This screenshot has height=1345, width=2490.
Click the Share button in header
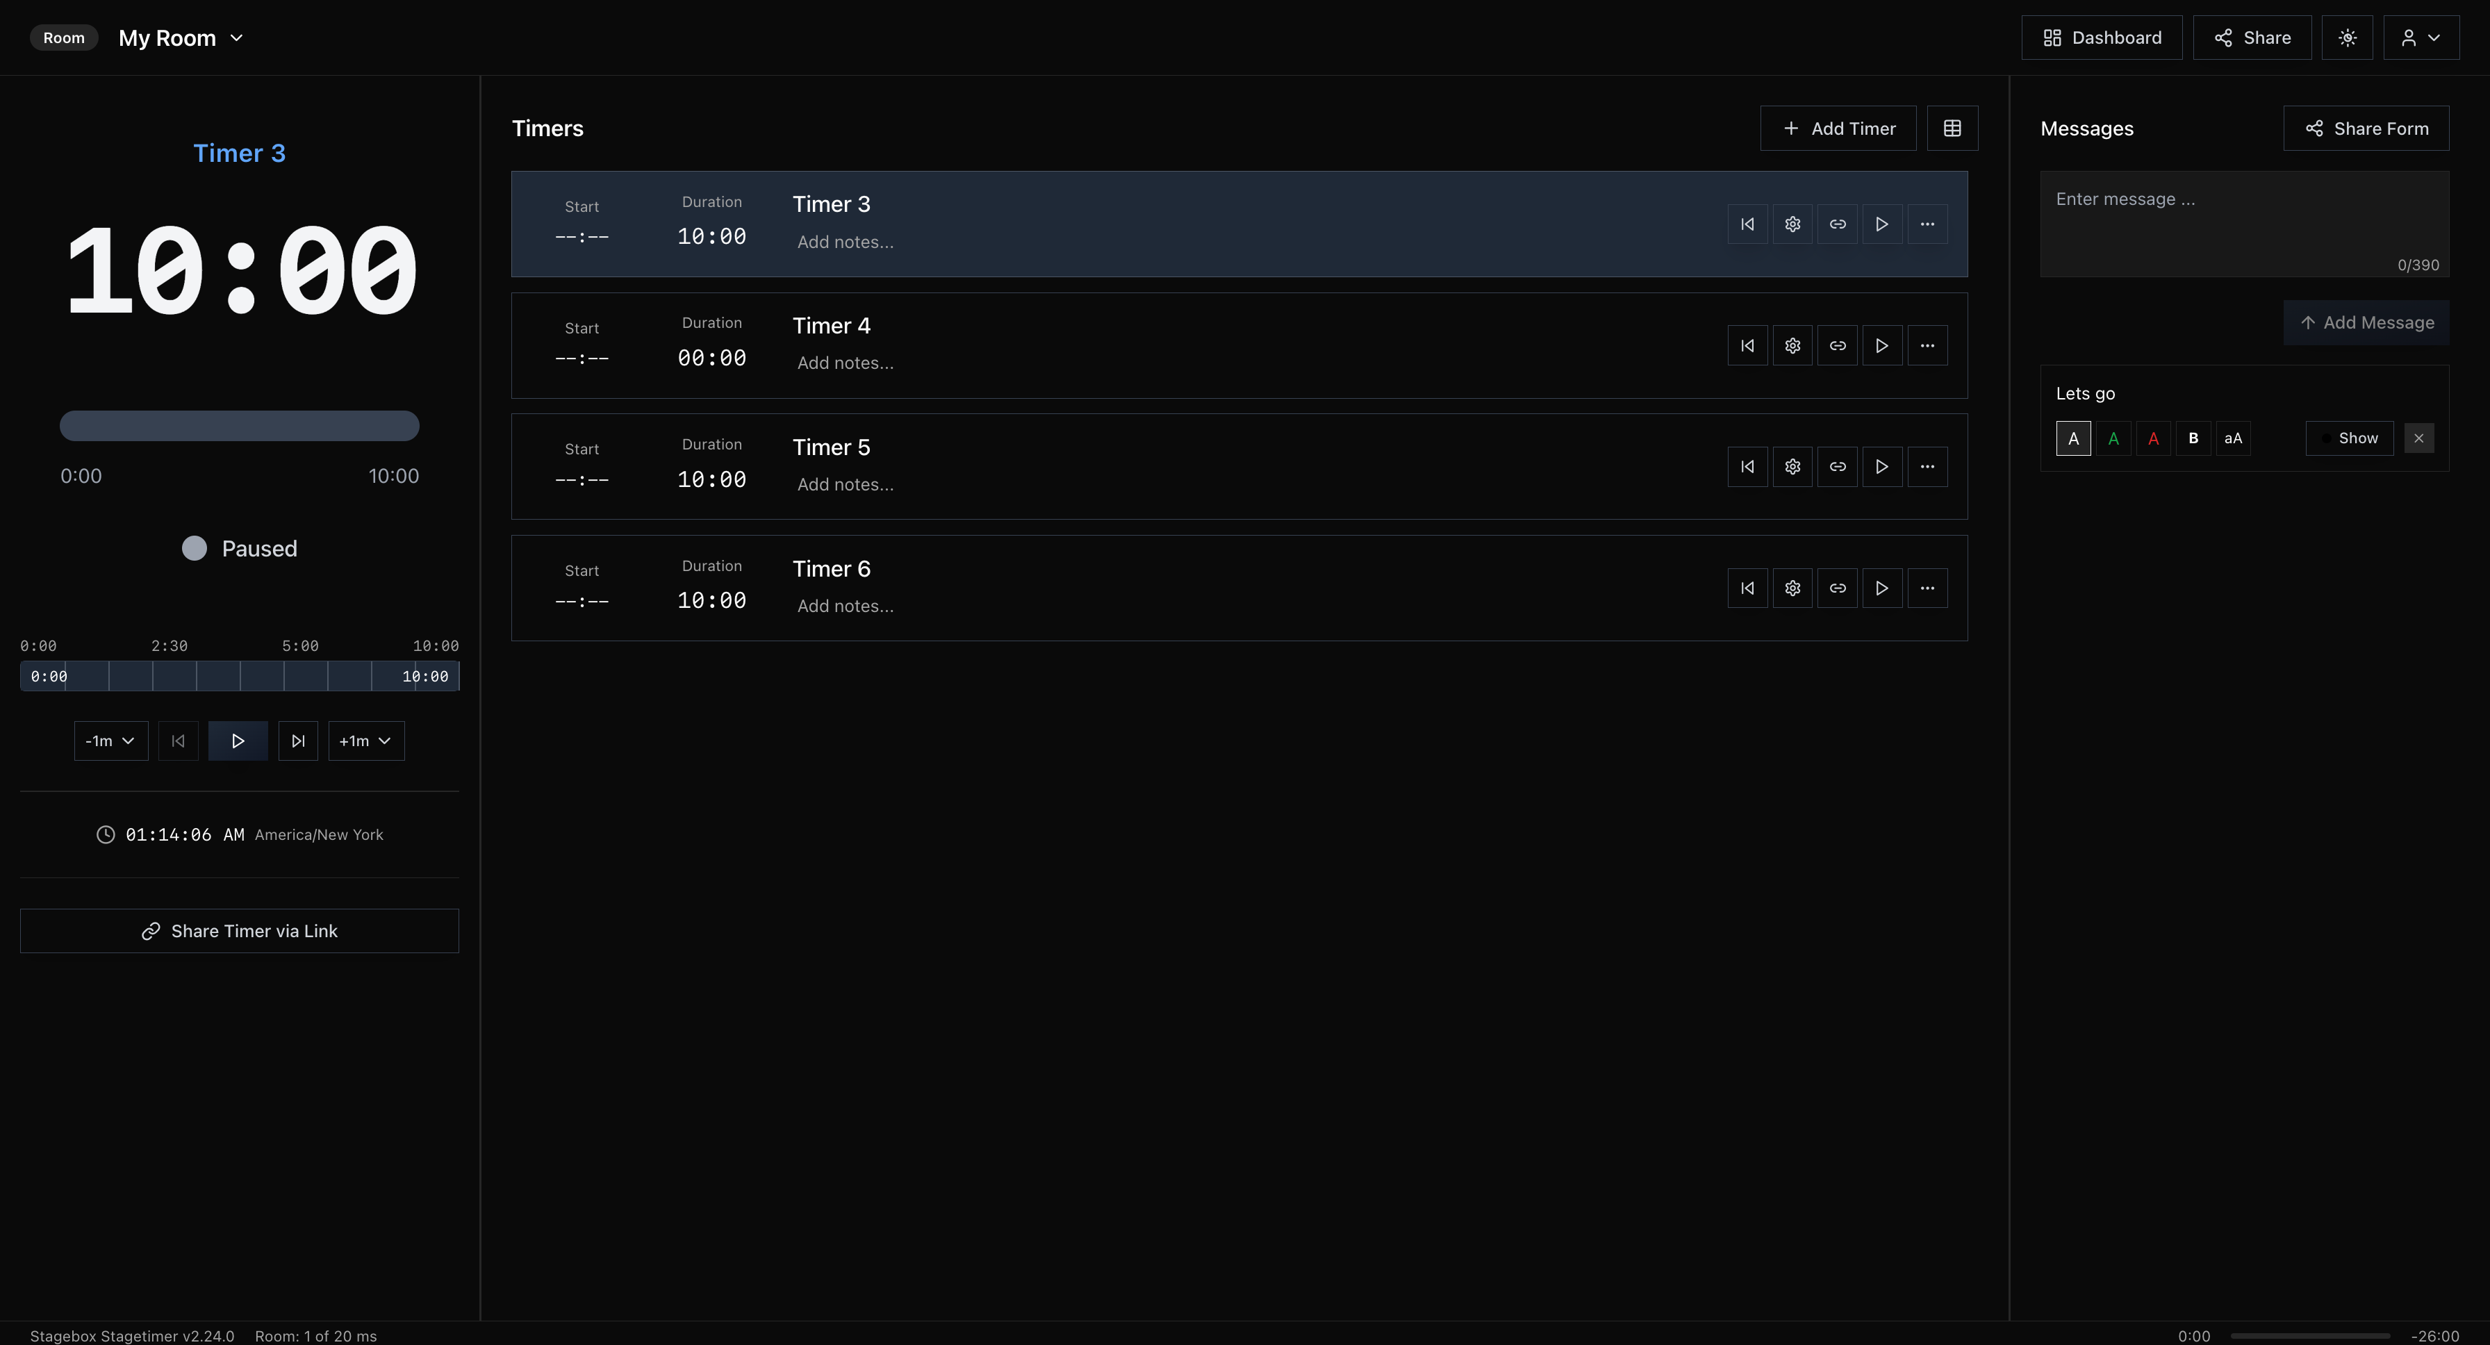pyautogui.click(x=2251, y=38)
